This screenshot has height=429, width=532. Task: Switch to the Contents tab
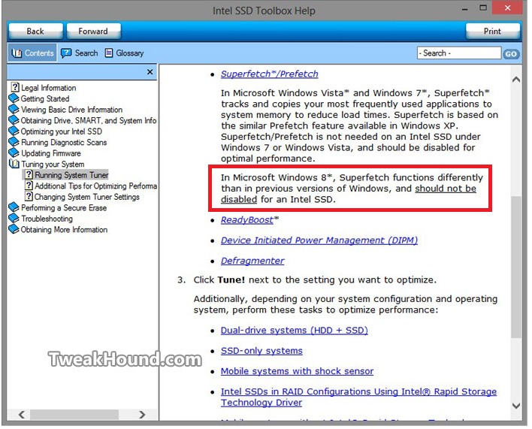[x=32, y=53]
